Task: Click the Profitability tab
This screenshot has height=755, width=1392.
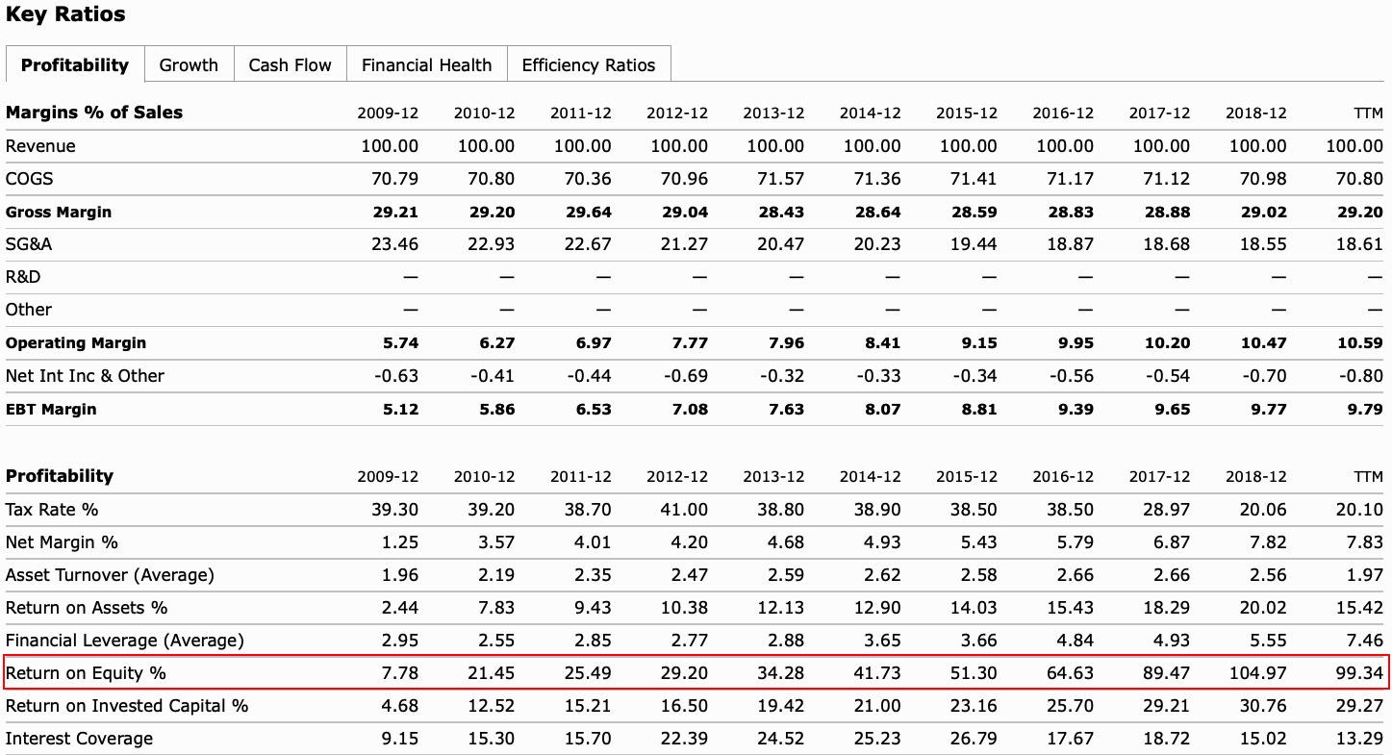Action: pyautogui.click(x=75, y=65)
